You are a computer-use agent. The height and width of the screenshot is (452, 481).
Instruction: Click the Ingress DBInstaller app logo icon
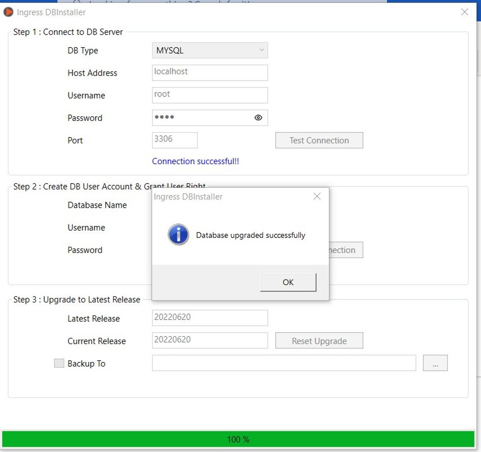[8, 12]
